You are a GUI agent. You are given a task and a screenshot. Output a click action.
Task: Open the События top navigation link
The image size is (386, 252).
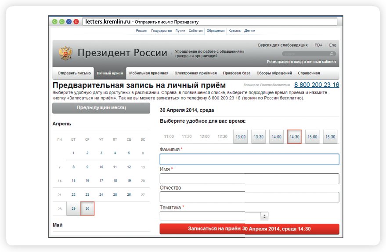tap(195, 31)
